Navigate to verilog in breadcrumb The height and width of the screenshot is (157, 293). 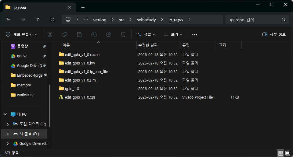[100, 20]
